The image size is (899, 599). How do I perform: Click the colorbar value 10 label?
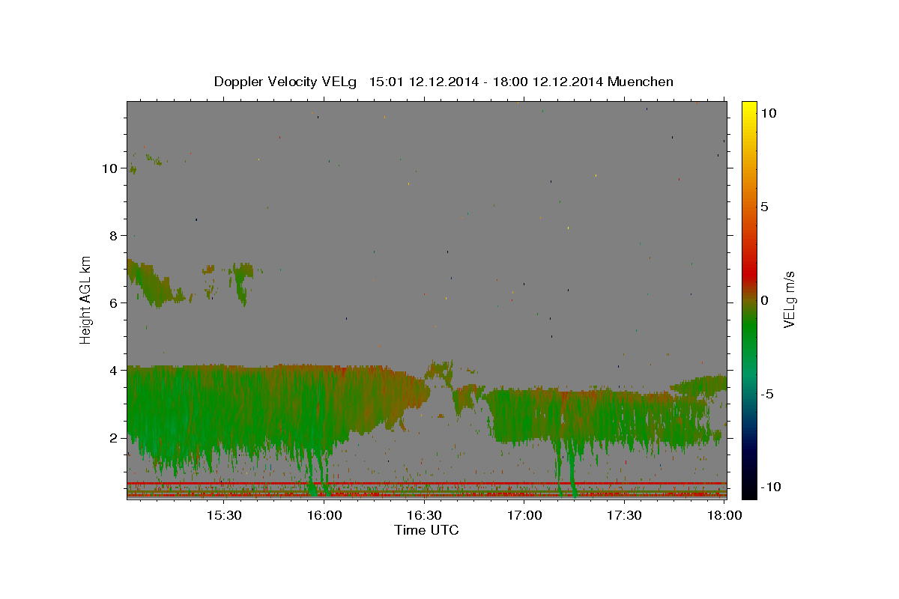point(768,113)
